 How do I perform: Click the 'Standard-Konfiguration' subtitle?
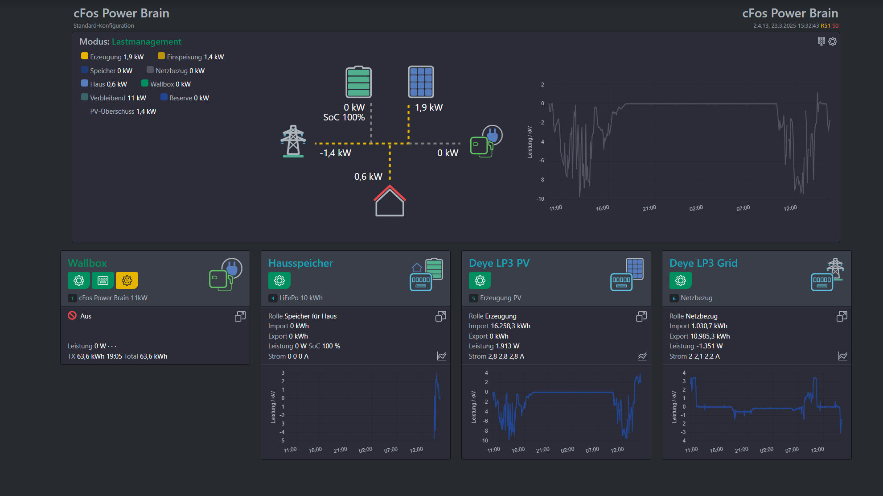pos(104,26)
